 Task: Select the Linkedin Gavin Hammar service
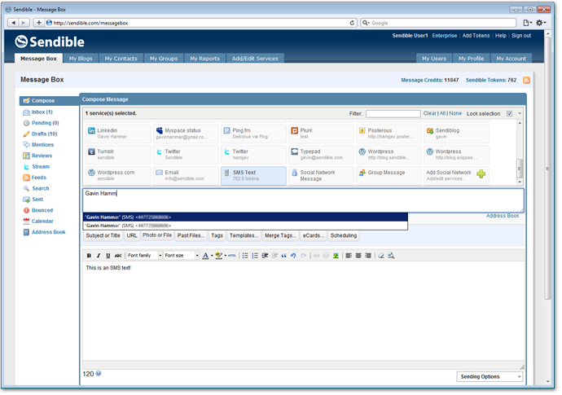pos(119,134)
